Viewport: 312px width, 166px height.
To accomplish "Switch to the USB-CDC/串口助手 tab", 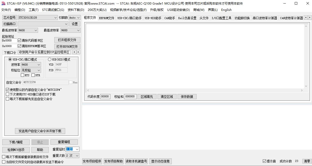I will pyautogui.click(x=129, y=18).
